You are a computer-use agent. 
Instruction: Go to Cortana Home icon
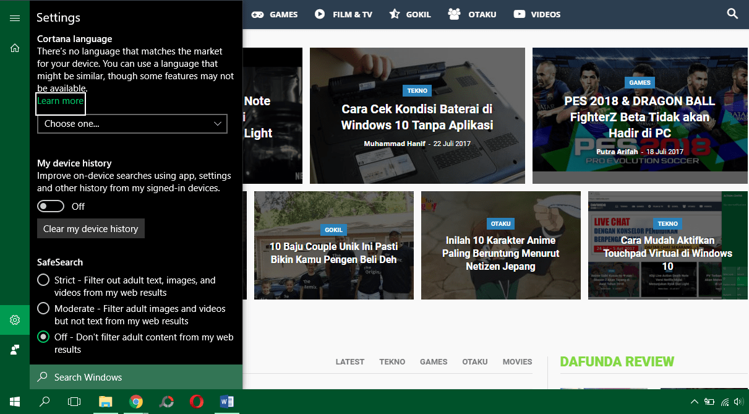pyautogui.click(x=15, y=48)
